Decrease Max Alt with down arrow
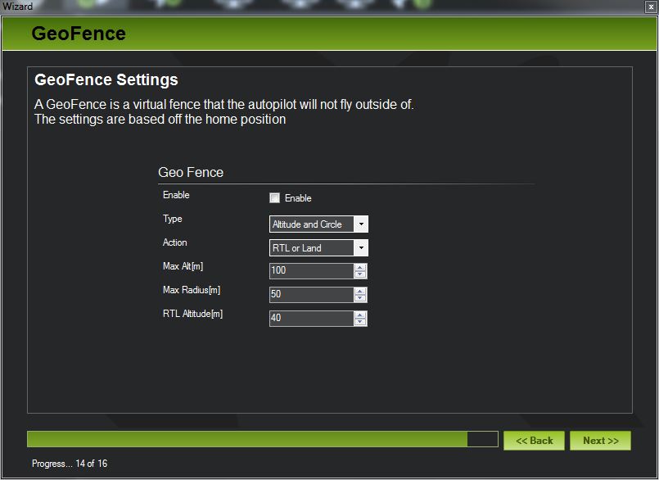 pyautogui.click(x=360, y=274)
